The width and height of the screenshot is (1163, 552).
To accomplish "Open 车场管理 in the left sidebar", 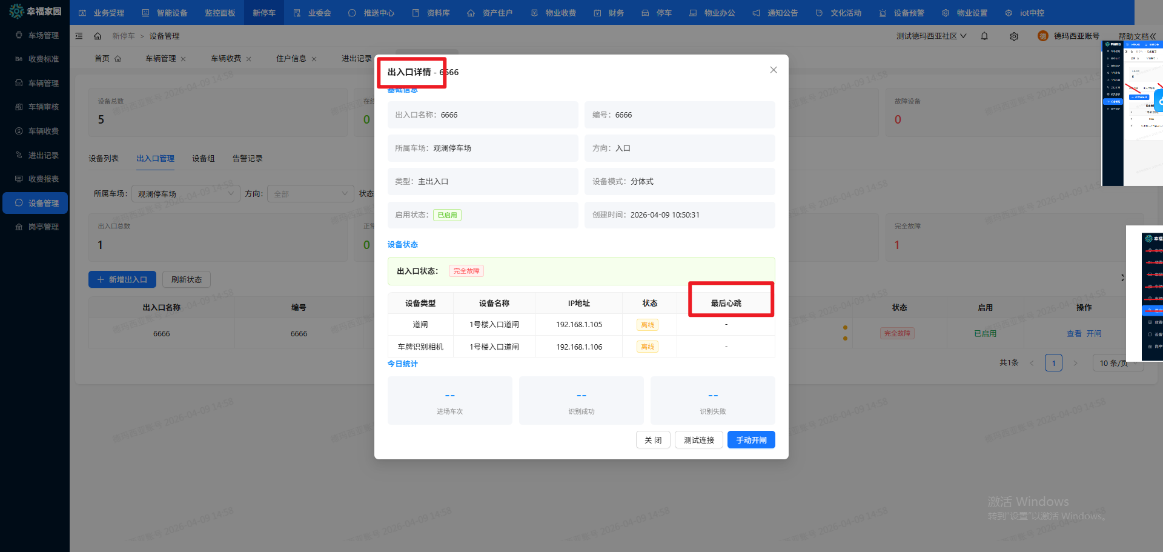I will [36, 35].
